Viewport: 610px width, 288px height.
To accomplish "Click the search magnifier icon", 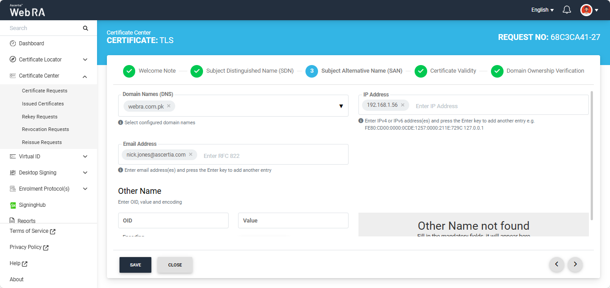I will click(85, 28).
